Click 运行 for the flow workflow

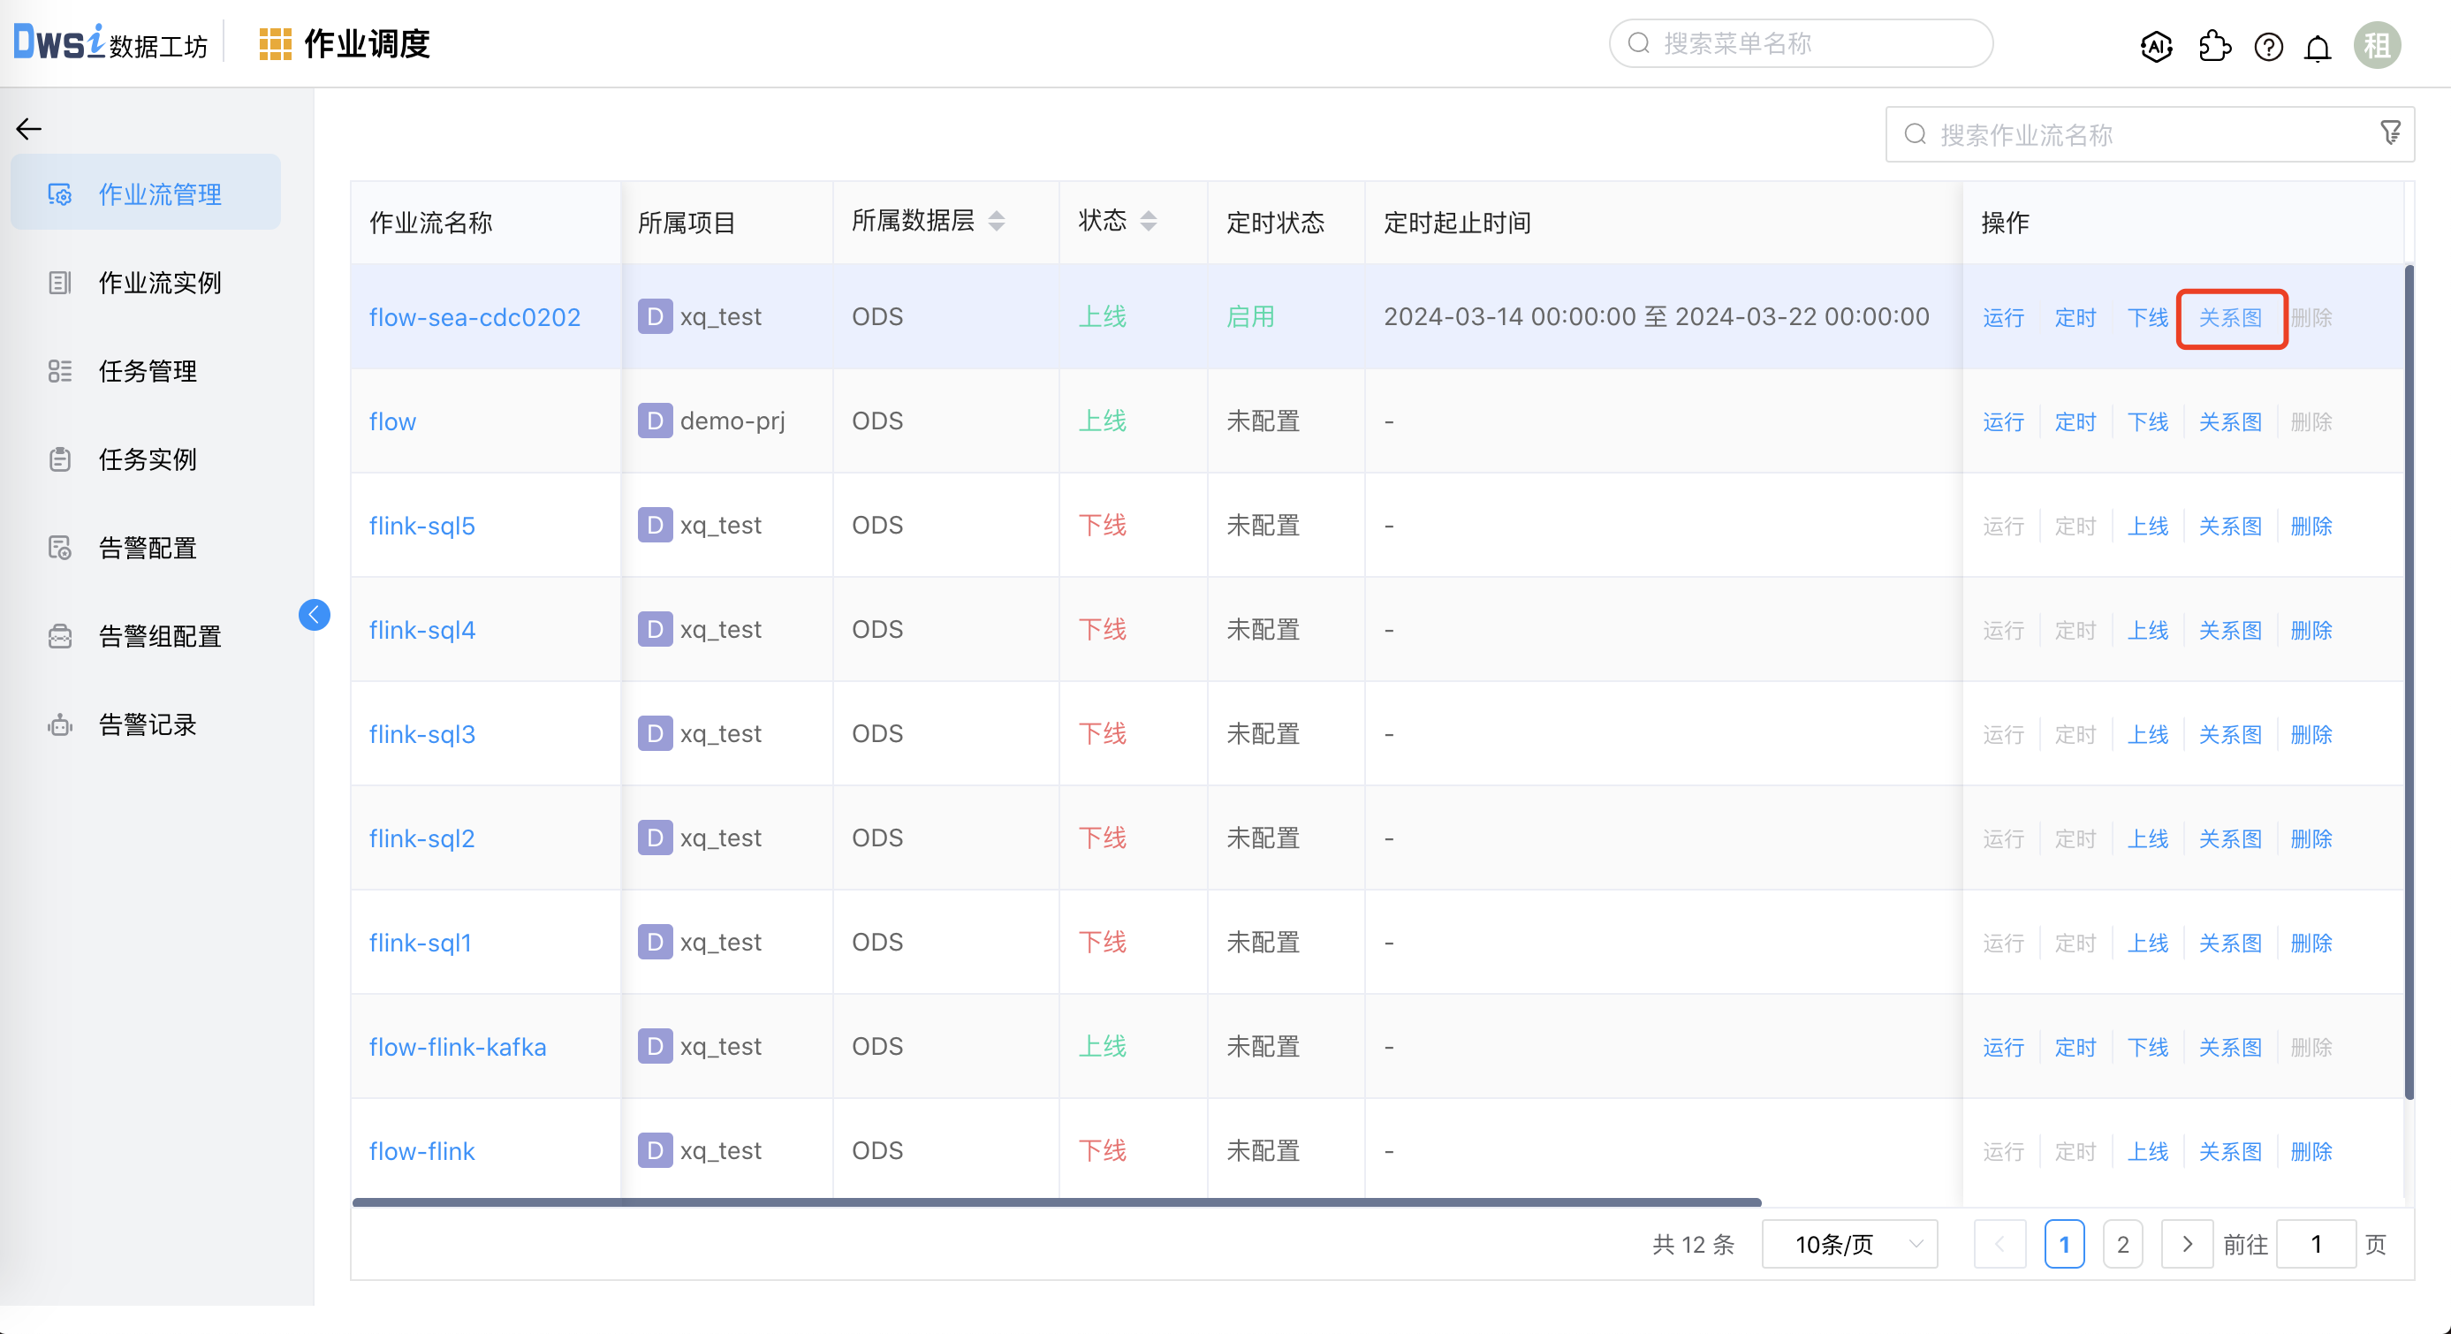click(x=2003, y=421)
